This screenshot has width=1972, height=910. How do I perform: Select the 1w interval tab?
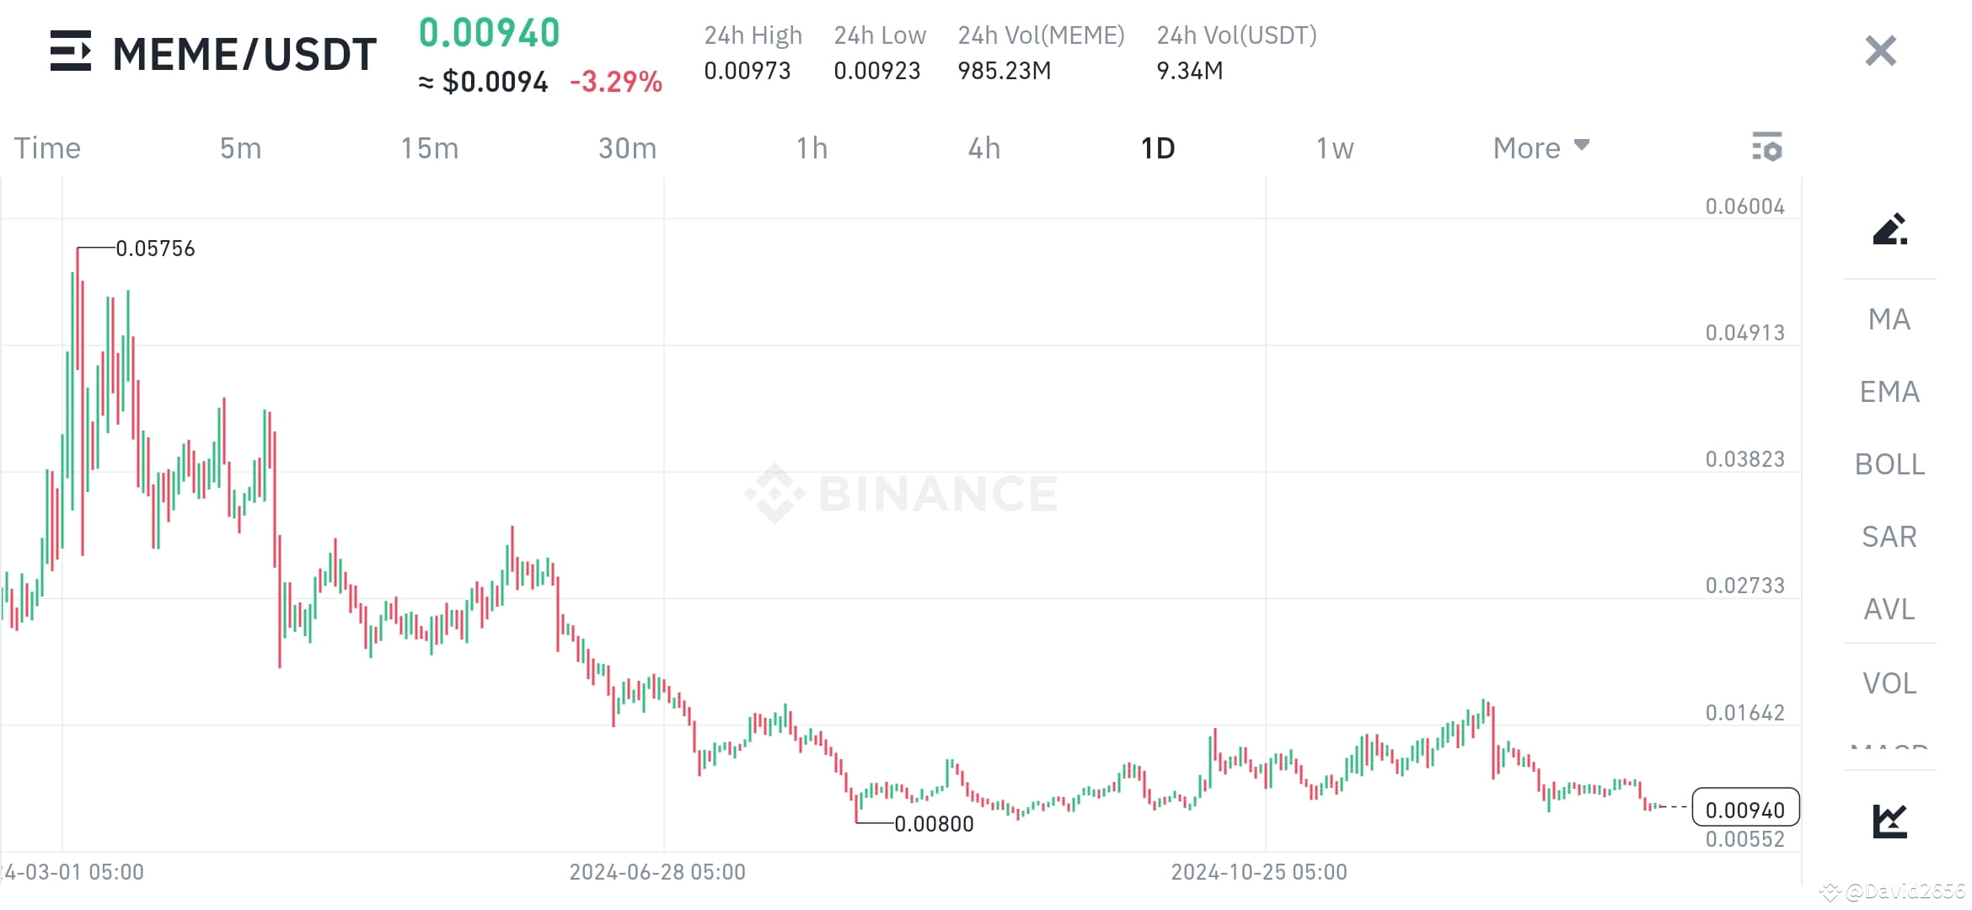1334,147
